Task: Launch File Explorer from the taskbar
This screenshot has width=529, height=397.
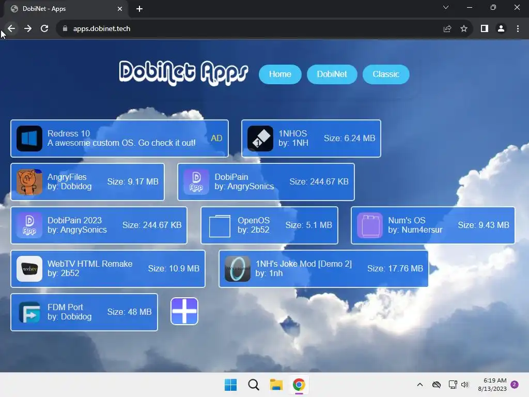Action: (x=276, y=385)
